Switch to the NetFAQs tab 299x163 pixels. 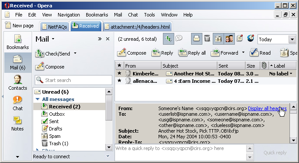coord(55,27)
